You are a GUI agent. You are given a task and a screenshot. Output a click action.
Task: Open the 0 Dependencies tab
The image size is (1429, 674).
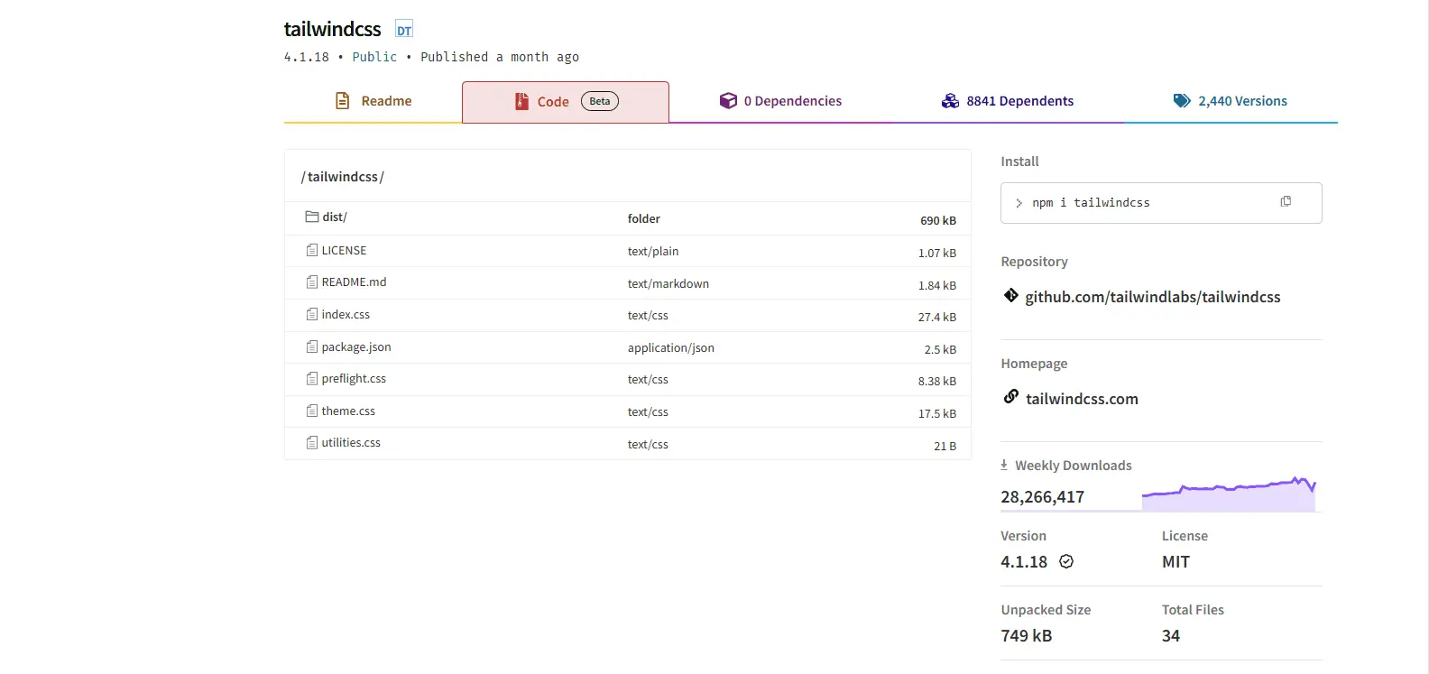pyautogui.click(x=780, y=101)
